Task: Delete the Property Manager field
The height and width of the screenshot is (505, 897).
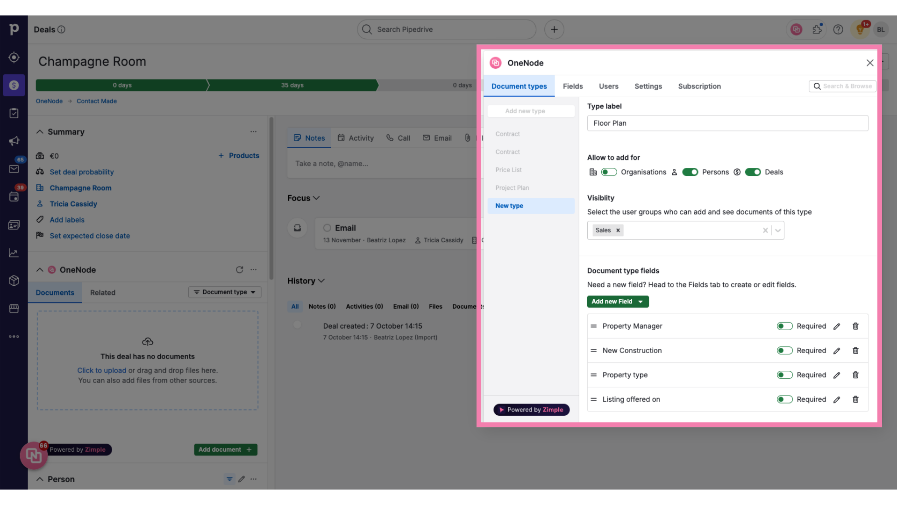Action: tap(855, 326)
